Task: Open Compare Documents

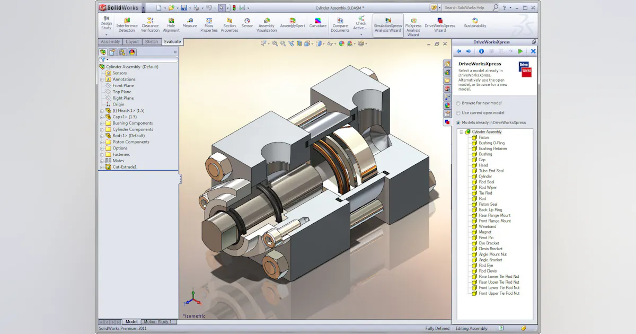Action: click(x=340, y=25)
